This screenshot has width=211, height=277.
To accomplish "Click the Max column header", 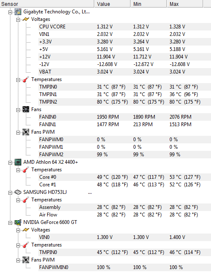I will (185, 4).
